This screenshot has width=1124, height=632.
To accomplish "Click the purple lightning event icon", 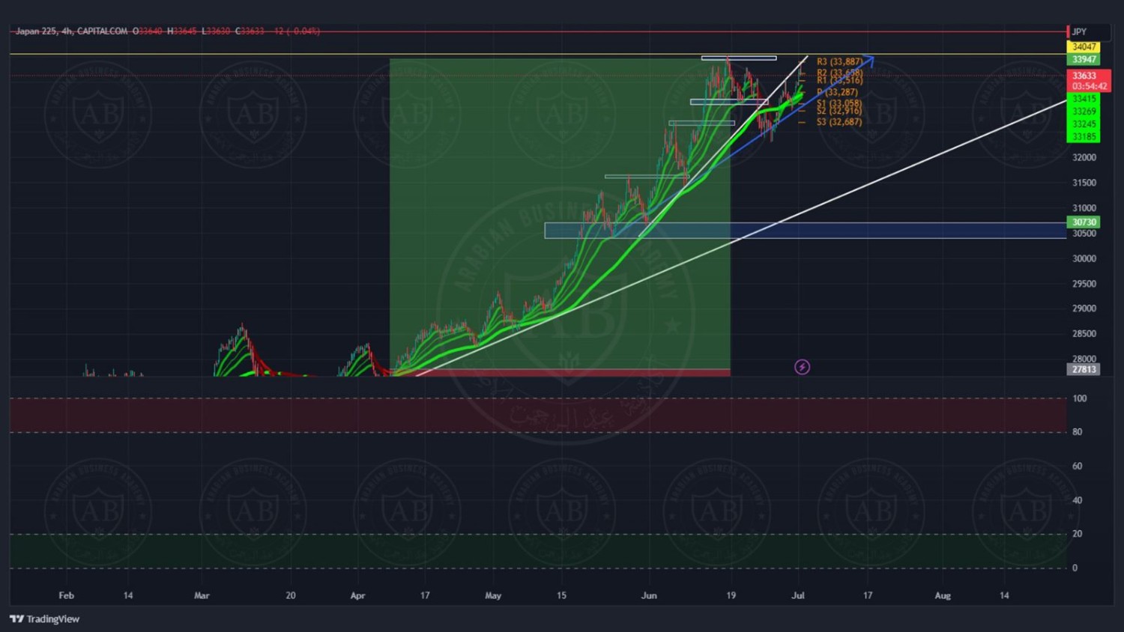I will [x=802, y=367].
